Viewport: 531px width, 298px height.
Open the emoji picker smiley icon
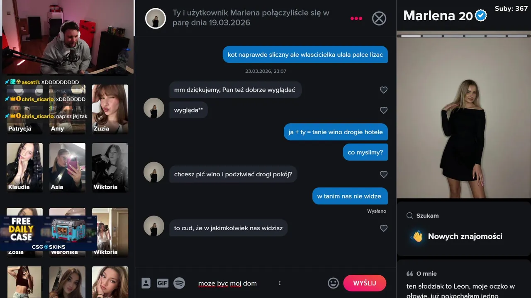coord(333,283)
